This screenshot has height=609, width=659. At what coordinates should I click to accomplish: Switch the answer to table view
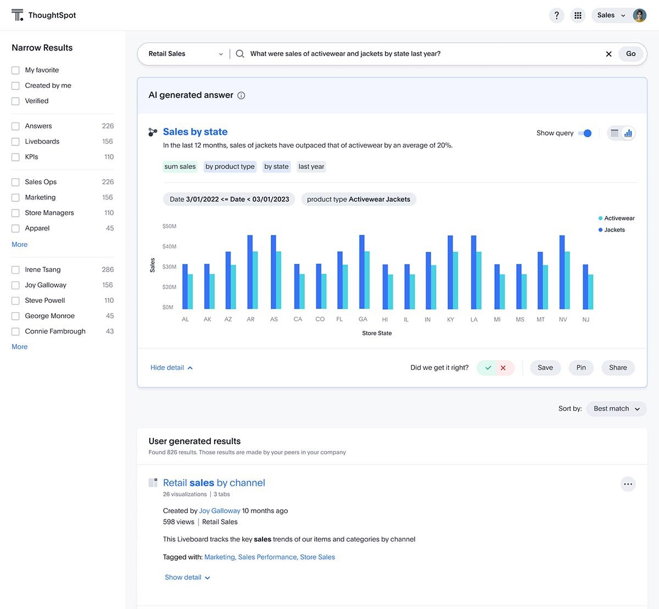tap(615, 133)
